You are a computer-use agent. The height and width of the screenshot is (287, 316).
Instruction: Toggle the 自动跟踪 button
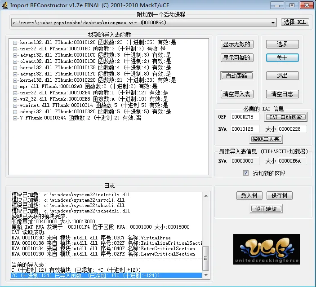[x=237, y=76]
